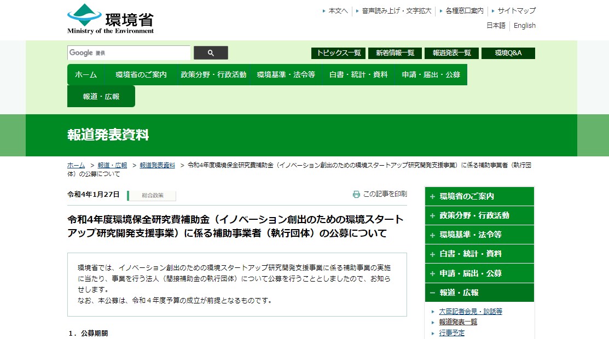The width and height of the screenshot is (609, 339).
Task: Expand the 環境省のご案内 sidebar section
Action: coord(432,196)
